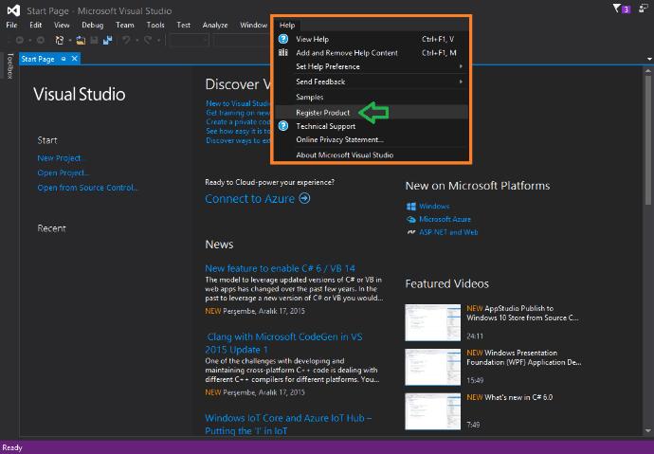Choose Register Product from Help menu
Screen dimensions: 654x454
click(372, 112)
